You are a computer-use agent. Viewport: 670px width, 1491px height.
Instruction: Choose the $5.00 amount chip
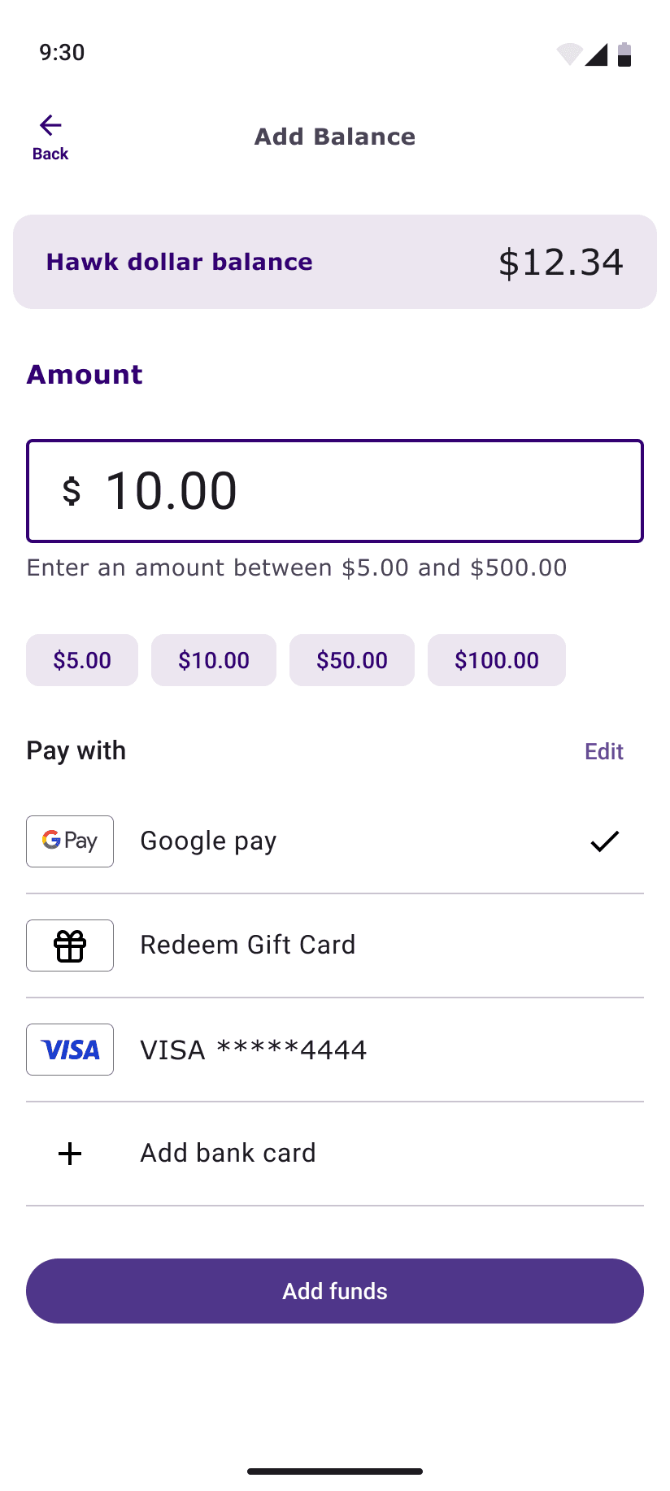click(x=81, y=660)
